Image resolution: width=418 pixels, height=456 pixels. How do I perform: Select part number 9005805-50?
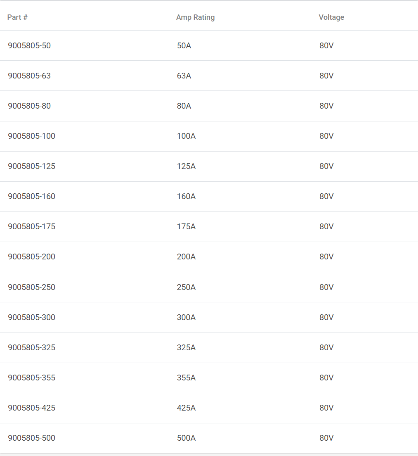point(29,45)
